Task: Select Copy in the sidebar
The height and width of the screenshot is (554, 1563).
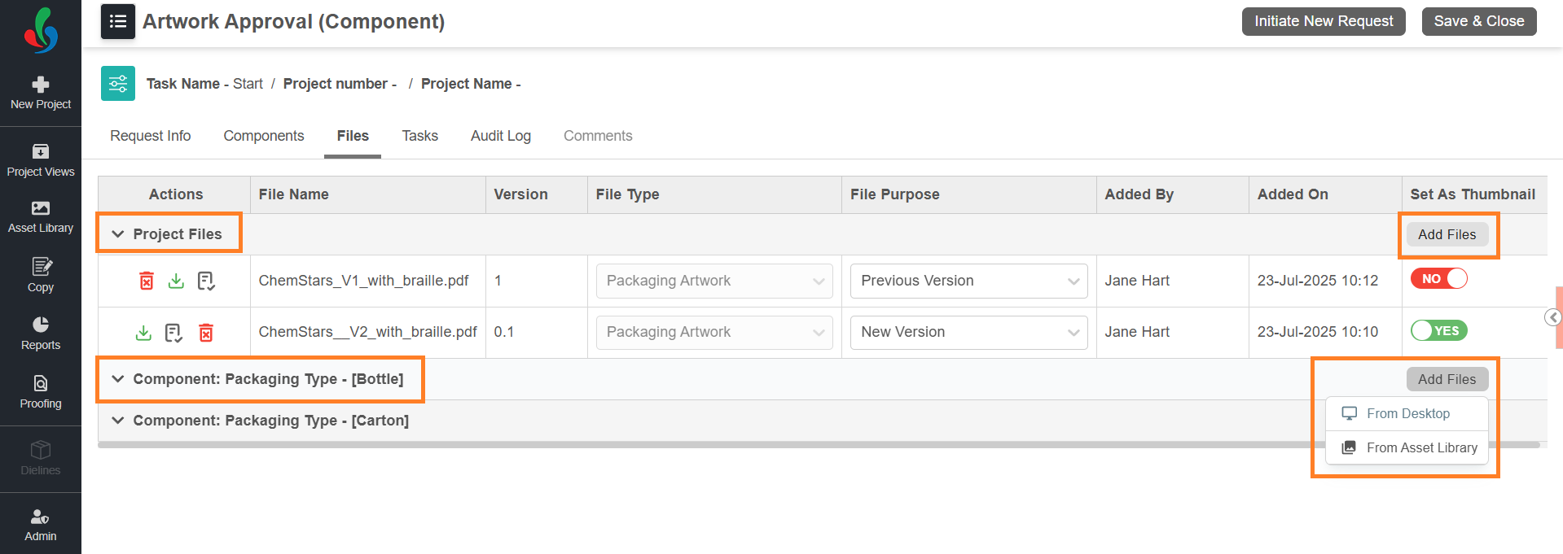Action: [41, 276]
